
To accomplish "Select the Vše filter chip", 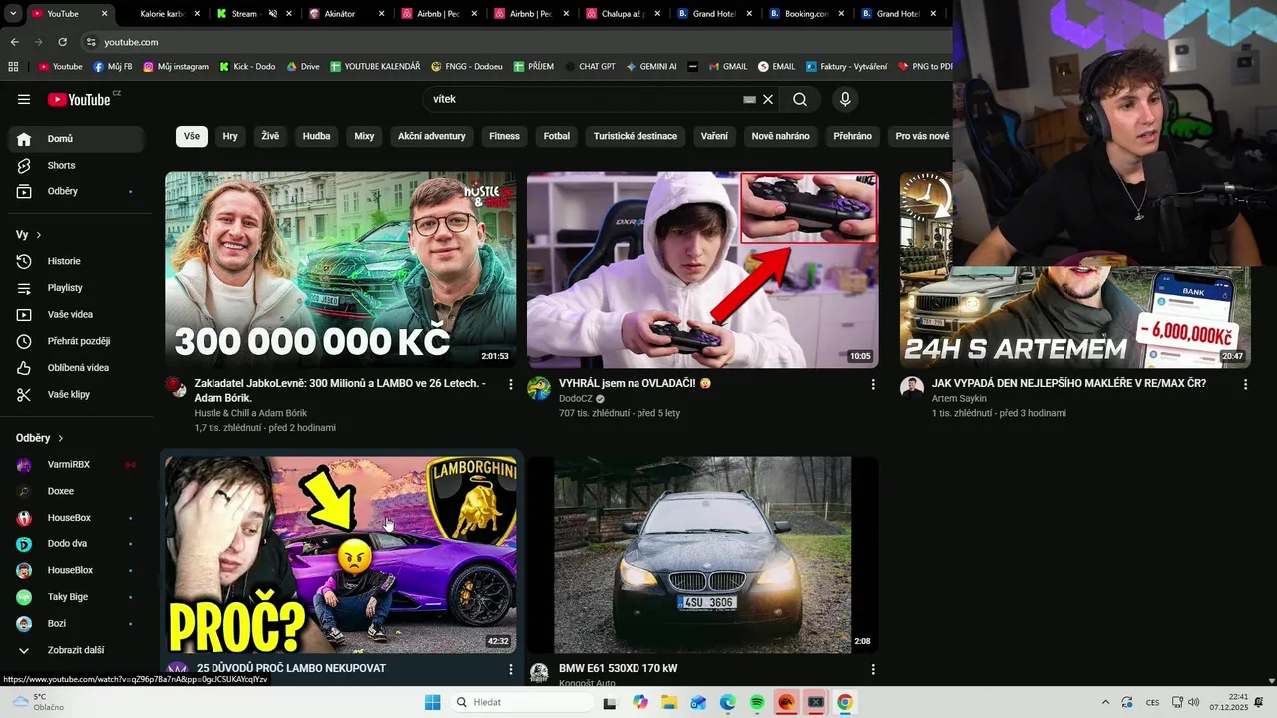I will tap(192, 136).
